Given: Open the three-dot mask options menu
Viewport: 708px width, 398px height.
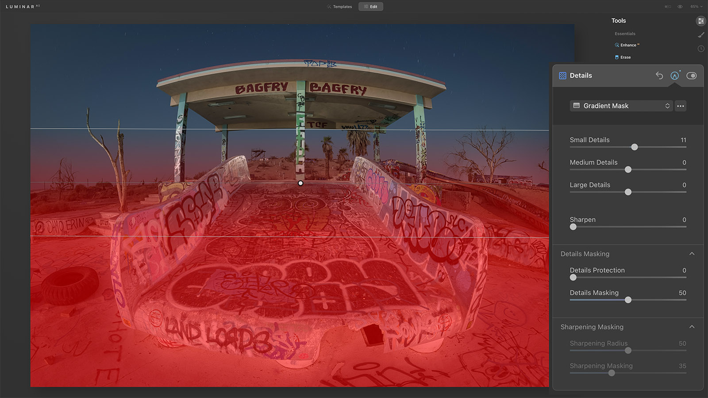Looking at the screenshot, I should [x=680, y=106].
